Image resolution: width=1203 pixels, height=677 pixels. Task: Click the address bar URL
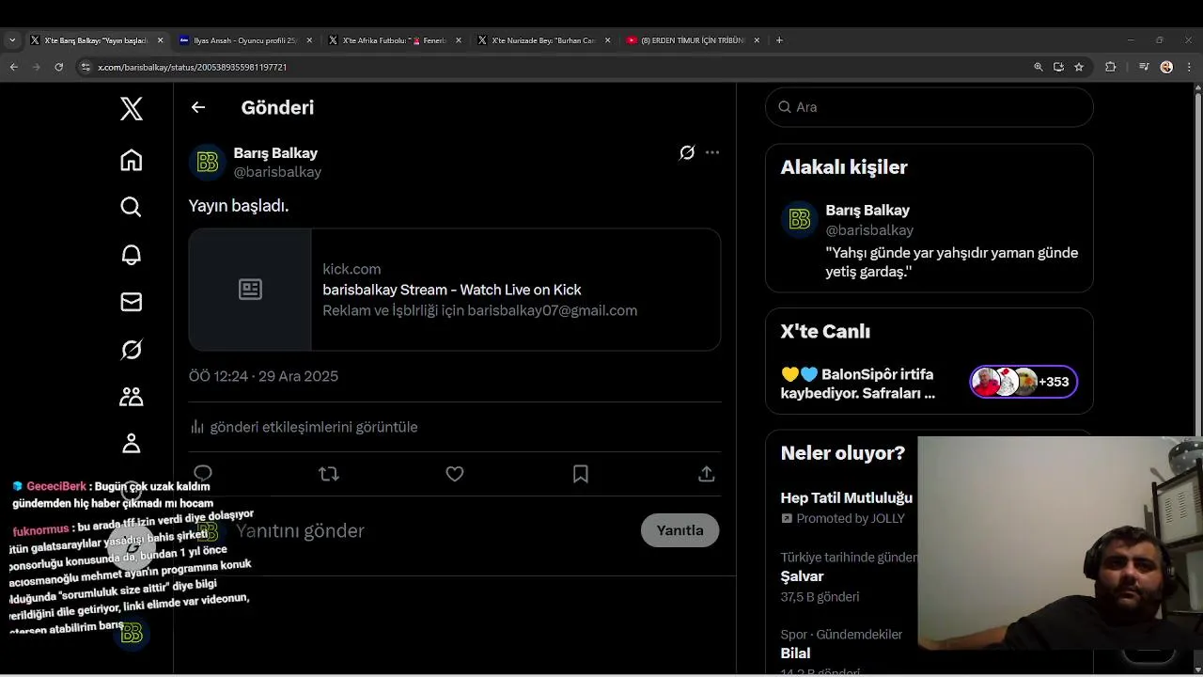(x=193, y=67)
